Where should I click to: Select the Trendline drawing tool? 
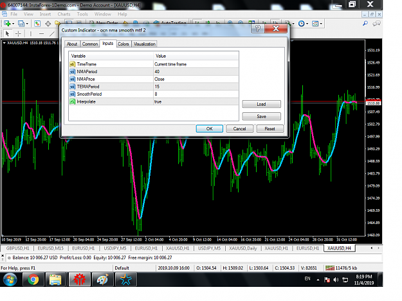(52, 33)
